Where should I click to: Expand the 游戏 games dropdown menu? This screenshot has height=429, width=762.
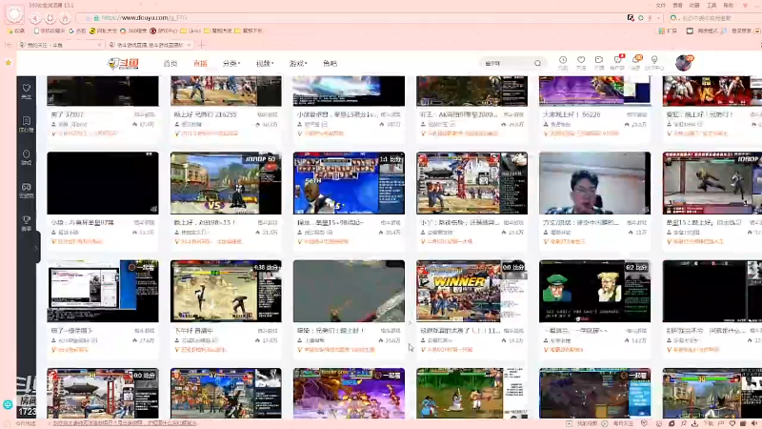298,63
